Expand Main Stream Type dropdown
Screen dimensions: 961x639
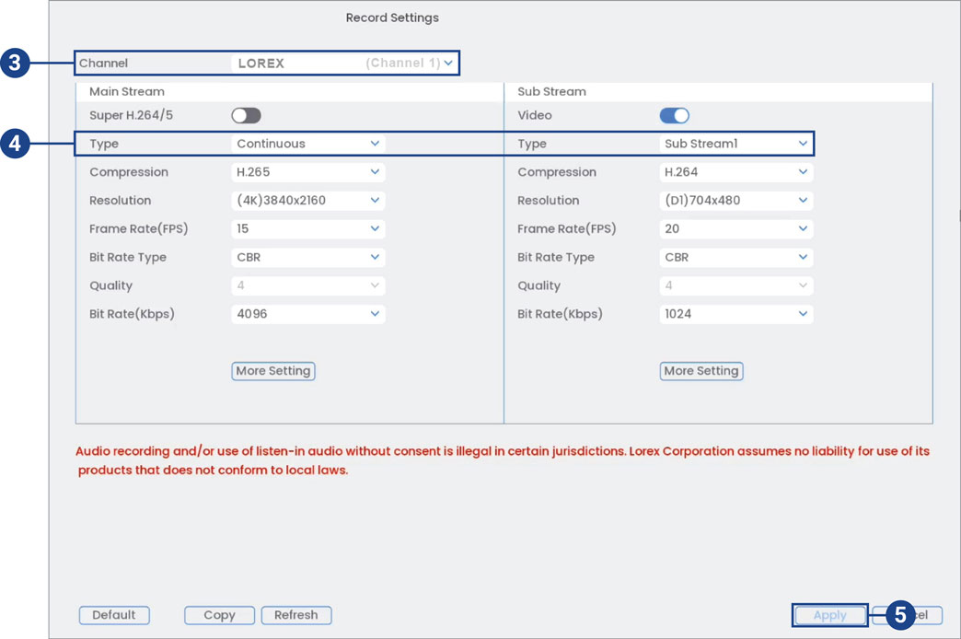[307, 144]
